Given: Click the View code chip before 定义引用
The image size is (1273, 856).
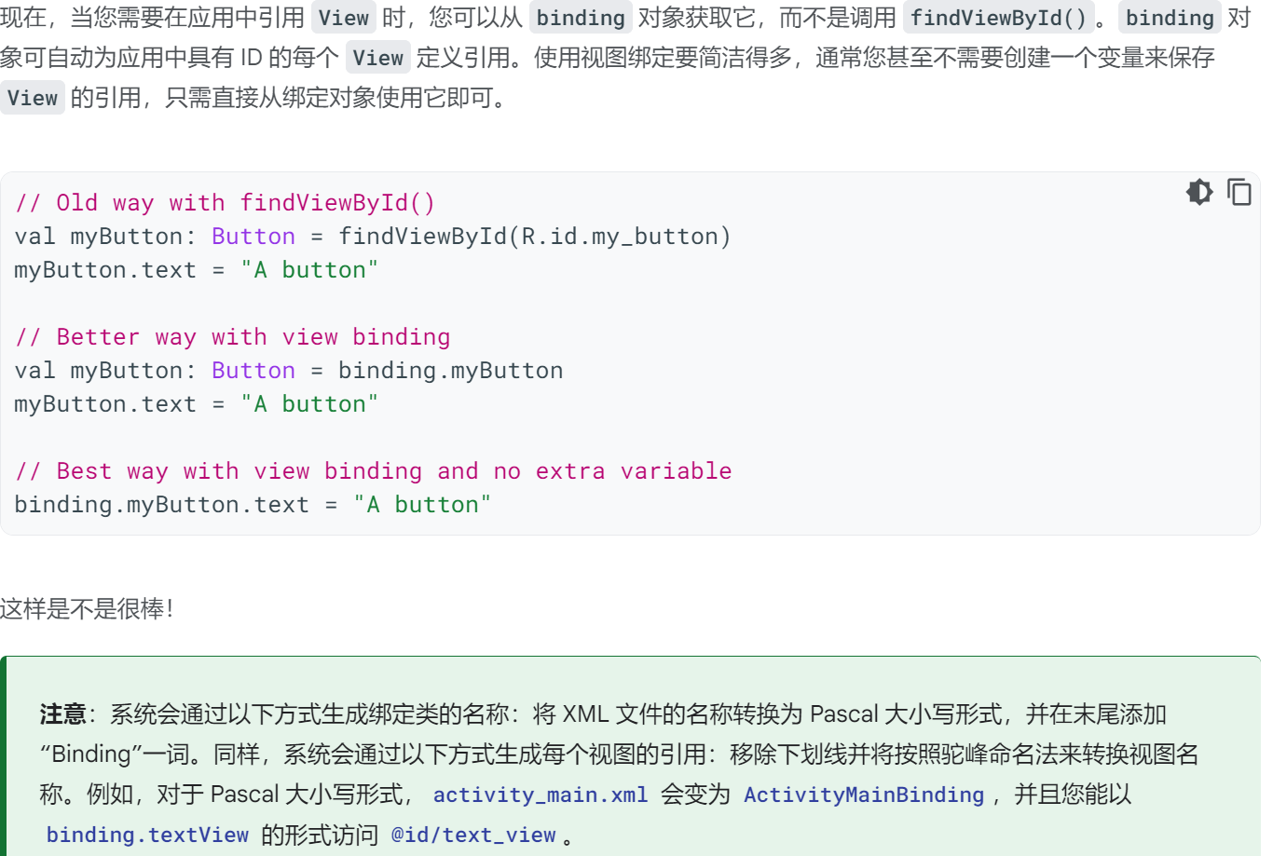Looking at the screenshot, I should click(x=377, y=58).
